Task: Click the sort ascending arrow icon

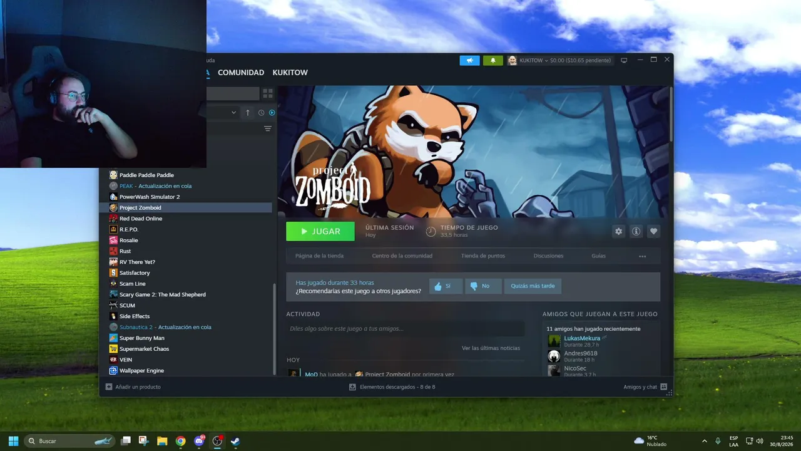Action: pyautogui.click(x=248, y=113)
